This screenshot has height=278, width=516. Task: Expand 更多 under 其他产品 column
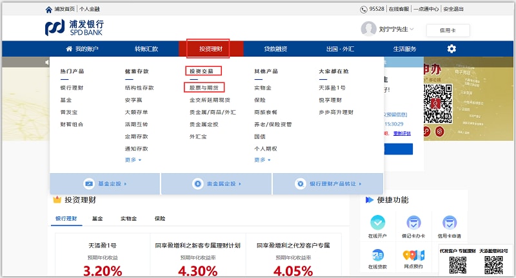(x=262, y=160)
